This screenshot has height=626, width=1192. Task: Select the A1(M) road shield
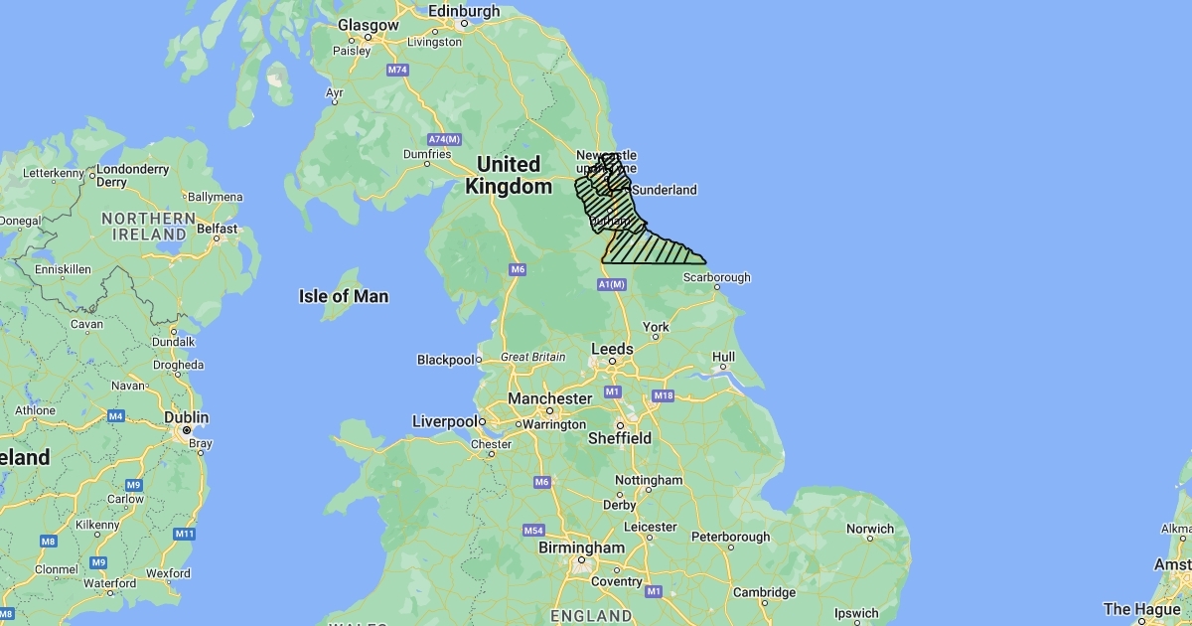(x=614, y=285)
